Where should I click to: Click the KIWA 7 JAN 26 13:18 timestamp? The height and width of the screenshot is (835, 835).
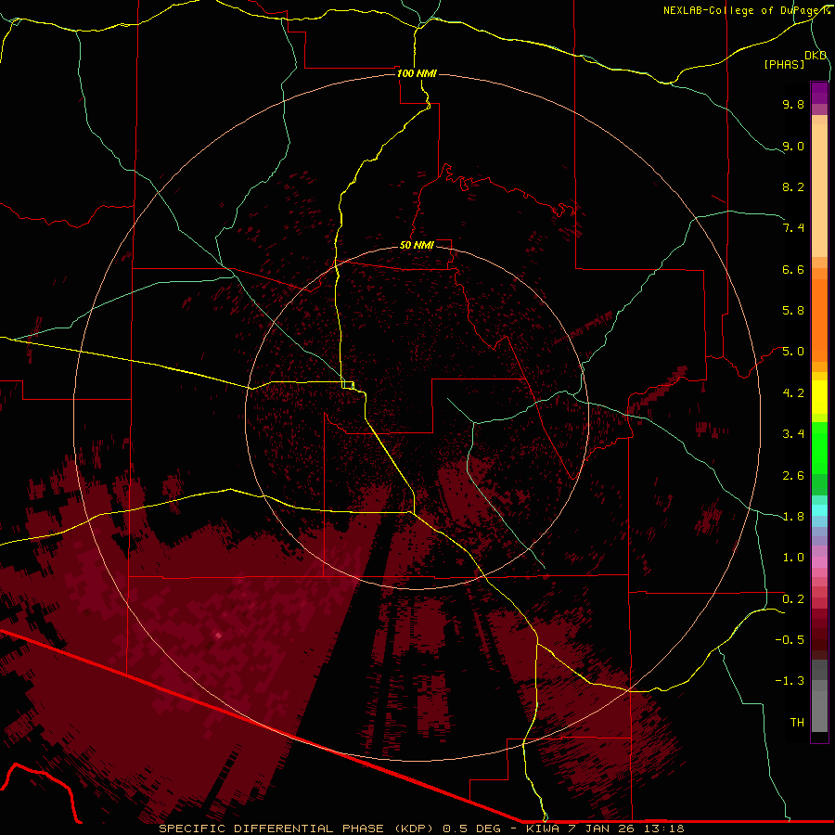point(605,829)
